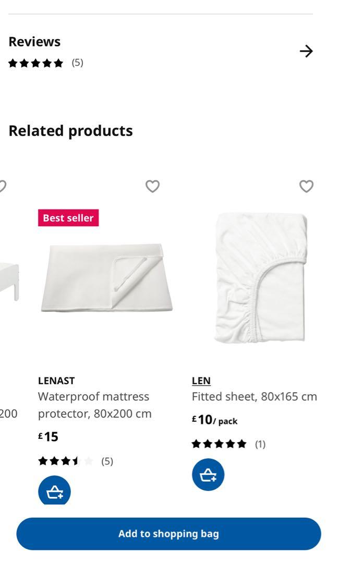Add LEN fitted sheet to bag via basket icon
This screenshot has height=563, width=338.
pos(207,474)
